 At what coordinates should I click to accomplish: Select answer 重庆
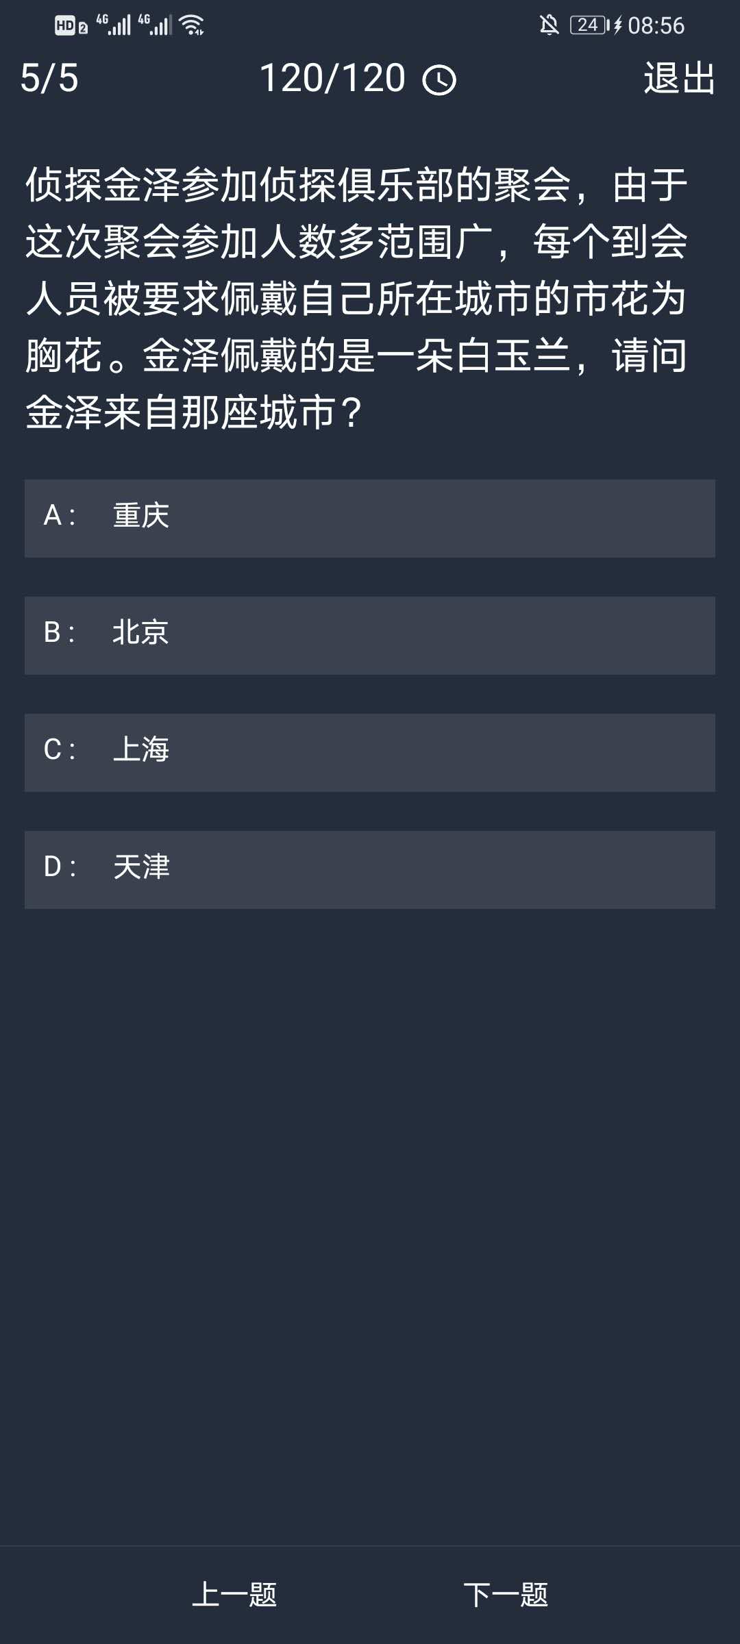370,519
